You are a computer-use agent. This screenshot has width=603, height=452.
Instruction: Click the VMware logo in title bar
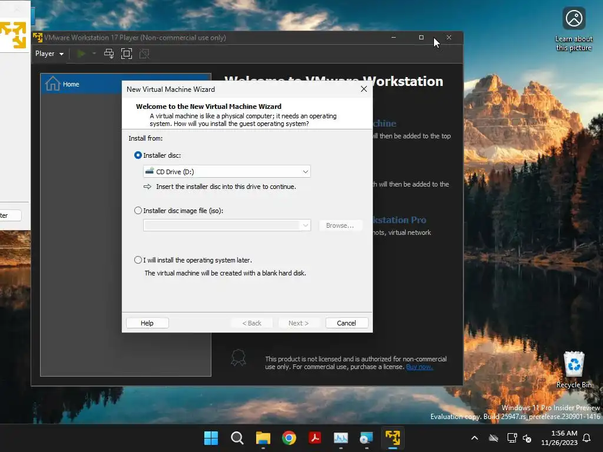[x=38, y=37]
